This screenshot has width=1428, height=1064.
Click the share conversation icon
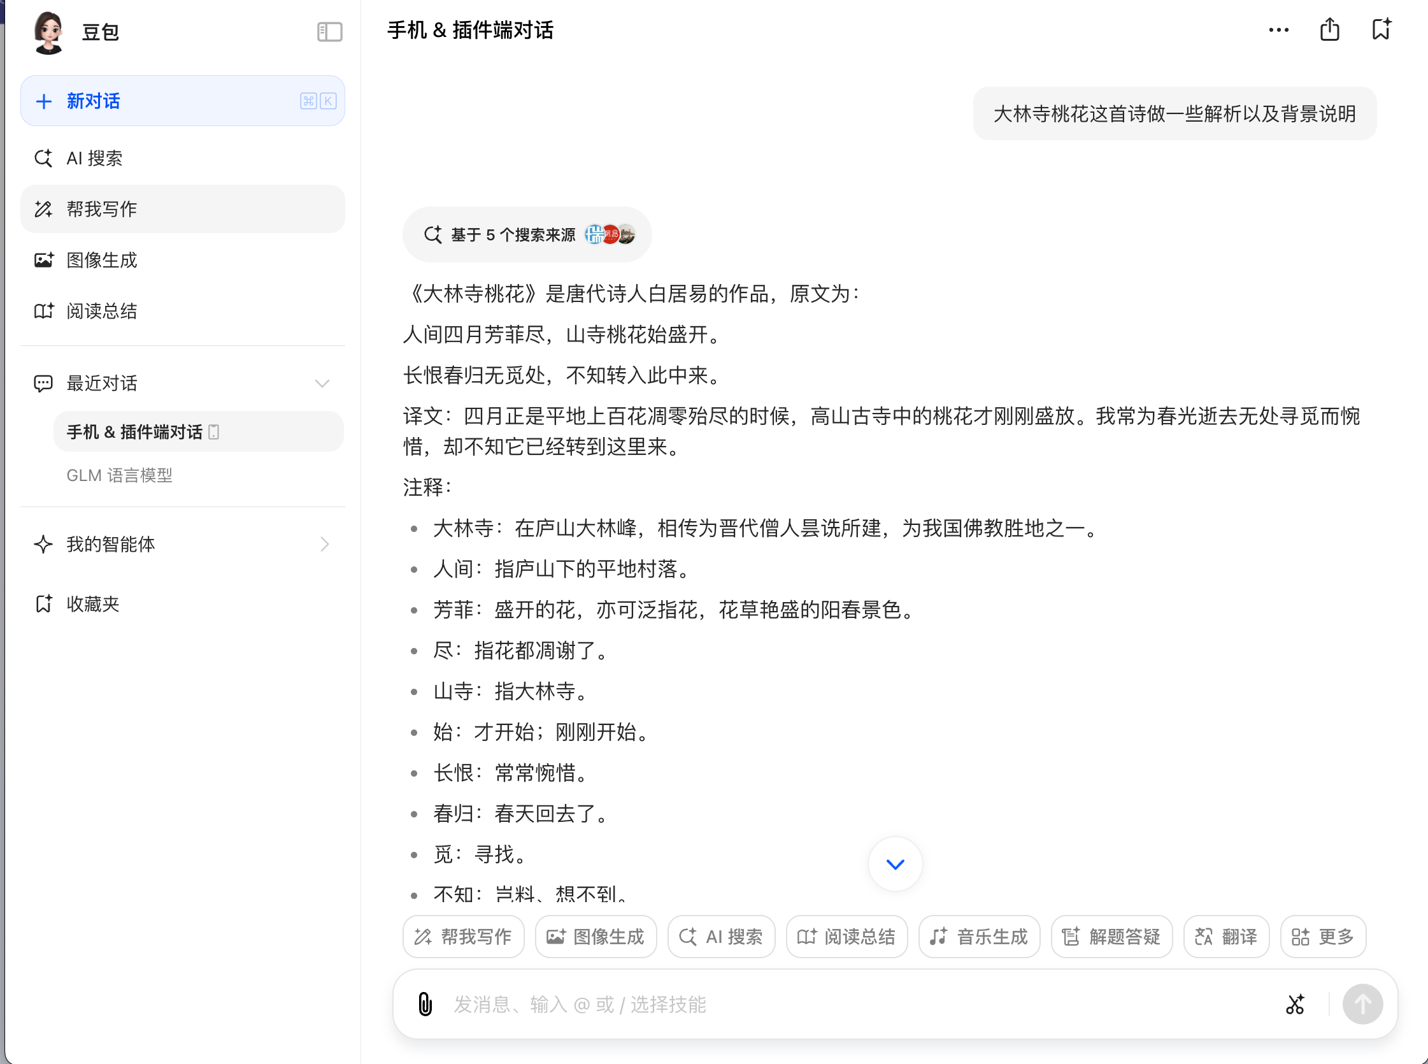pyautogui.click(x=1329, y=30)
